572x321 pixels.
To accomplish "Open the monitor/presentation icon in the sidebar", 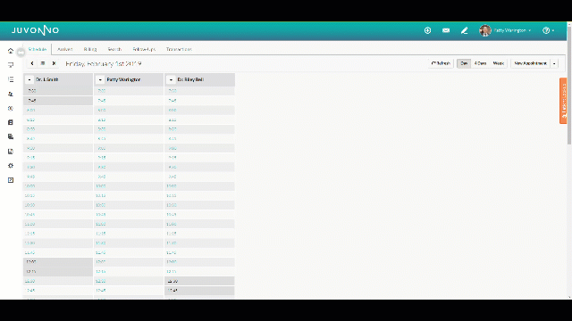I will click(x=11, y=65).
